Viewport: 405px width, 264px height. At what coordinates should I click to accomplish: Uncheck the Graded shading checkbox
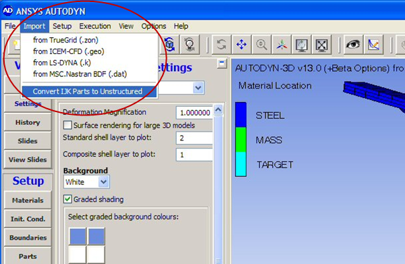pos(67,199)
